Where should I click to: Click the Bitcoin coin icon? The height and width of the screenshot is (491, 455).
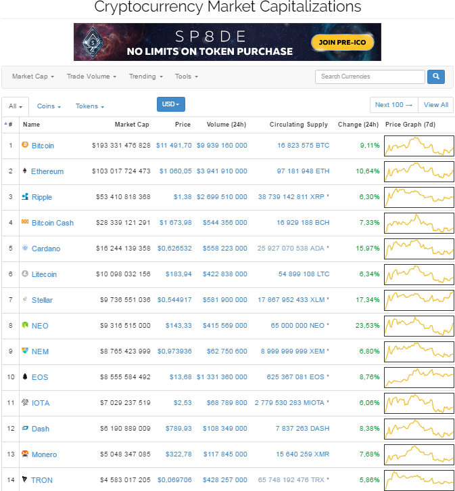pos(25,145)
